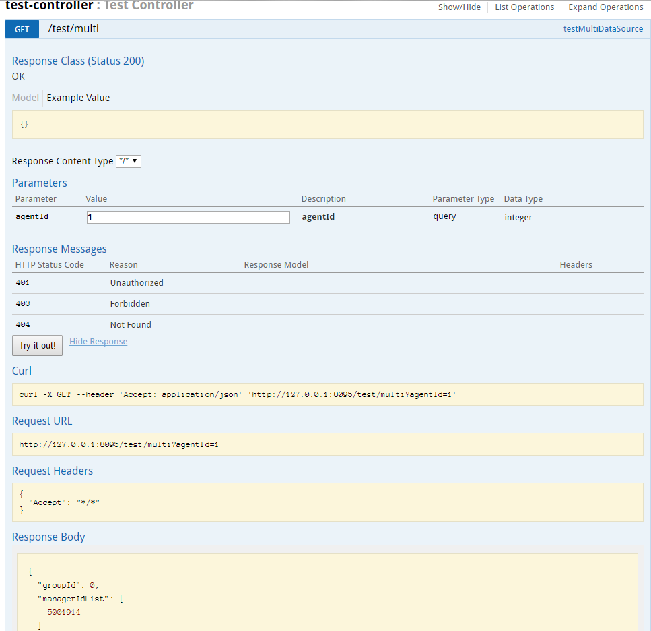Screen dimensions: 651x631
Task: Click the Curl section heading
Action: (x=22, y=371)
